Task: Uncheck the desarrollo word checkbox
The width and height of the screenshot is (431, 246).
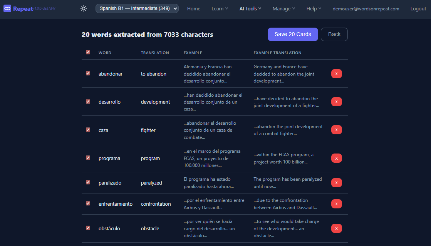Action: 88,101
